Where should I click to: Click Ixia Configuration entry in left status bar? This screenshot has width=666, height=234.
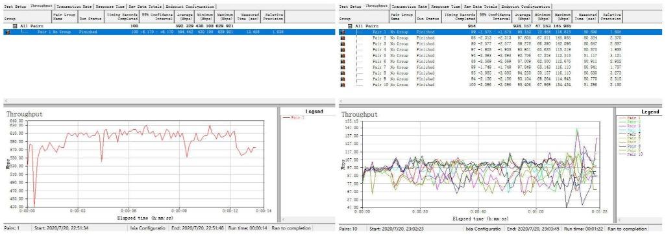pyautogui.click(x=148, y=228)
